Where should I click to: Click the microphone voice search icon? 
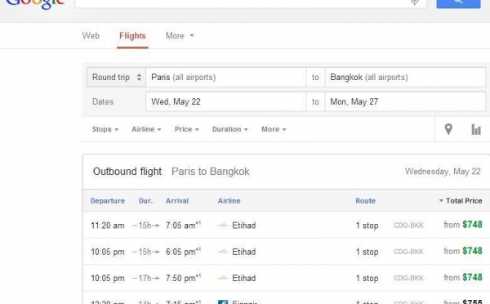tap(414, 2)
